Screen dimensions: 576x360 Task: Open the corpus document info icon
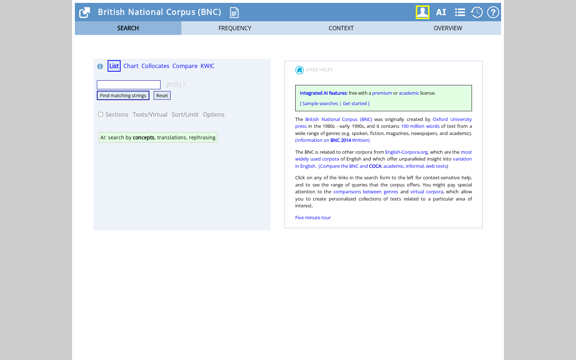234,13
